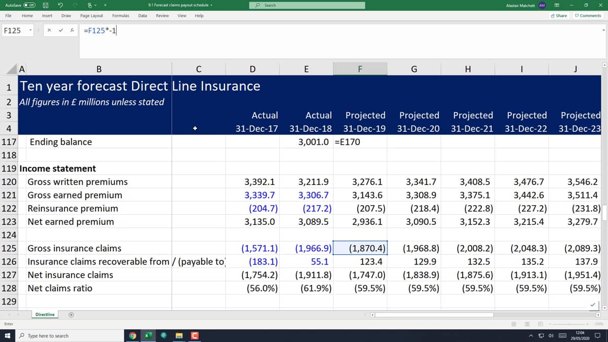Open the Review tab

(162, 16)
